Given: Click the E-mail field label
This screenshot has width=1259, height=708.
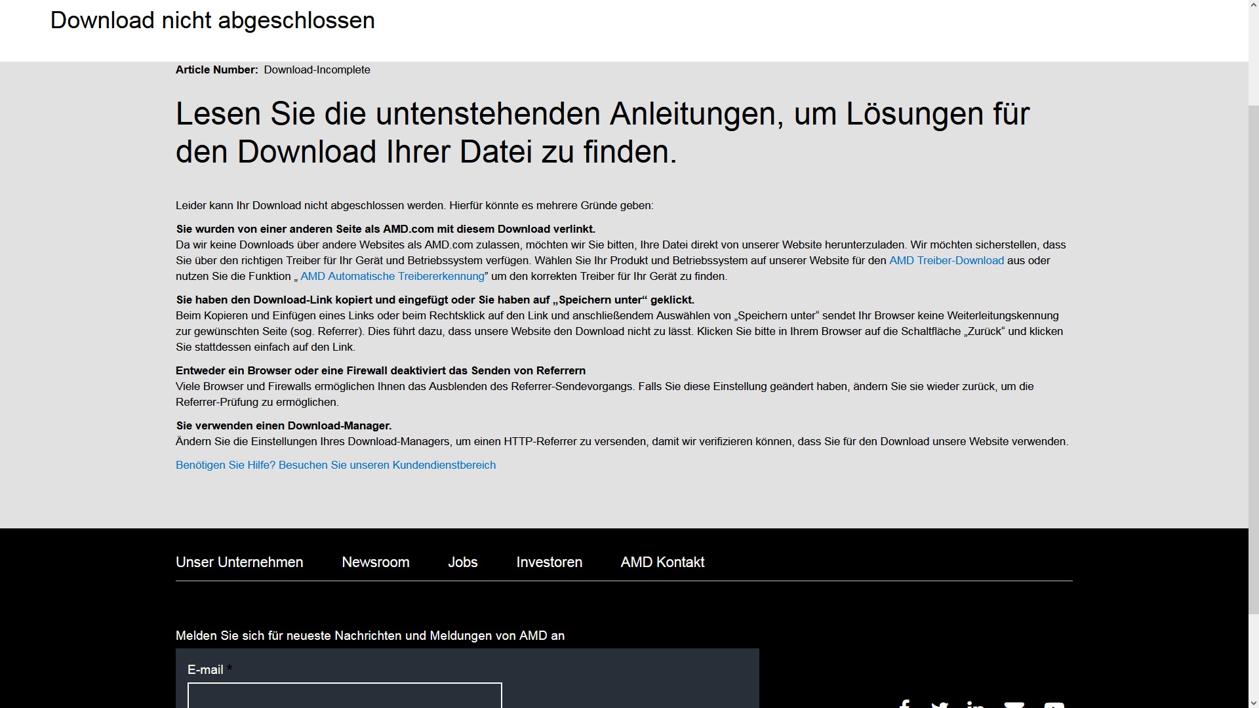Looking at the screenshot, I should [x=205, y=669].
